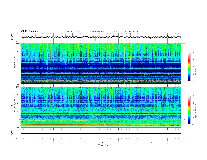Click the "4" tick on the time axis
Image resolution: width=207 pixels, height=160 pixels.
pyautogui.click(x=86, y=142)
